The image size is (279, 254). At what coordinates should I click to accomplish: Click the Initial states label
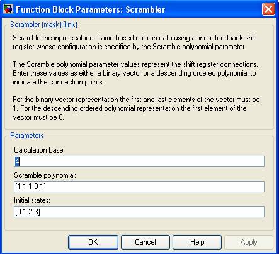click(32, 200)
